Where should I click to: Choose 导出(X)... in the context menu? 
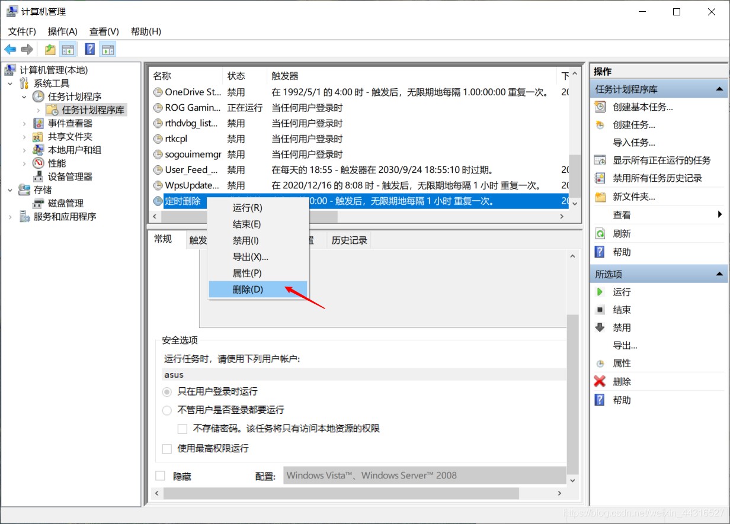click(x=258, y=257)
